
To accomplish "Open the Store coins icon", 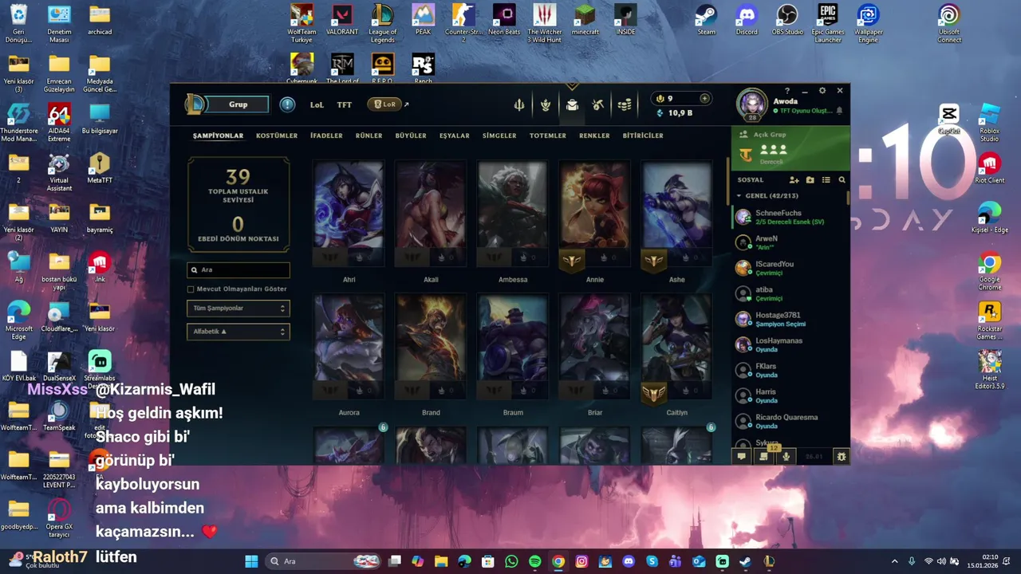I will click(625, 104).
